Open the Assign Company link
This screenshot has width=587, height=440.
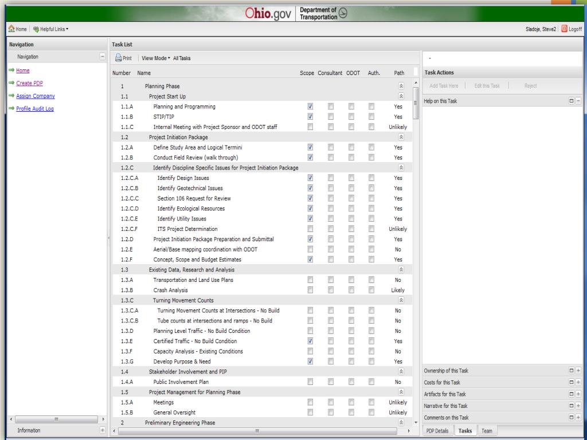(x=36, y=96)
